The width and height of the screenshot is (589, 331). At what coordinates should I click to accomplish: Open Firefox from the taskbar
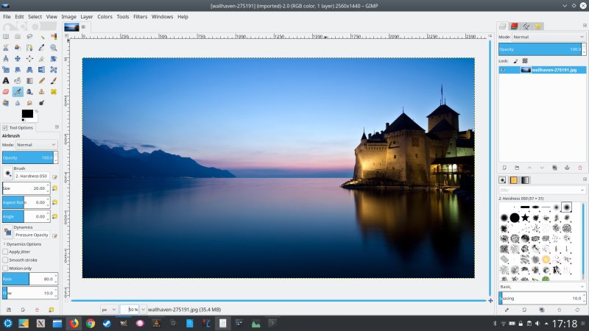click(74, 323)
